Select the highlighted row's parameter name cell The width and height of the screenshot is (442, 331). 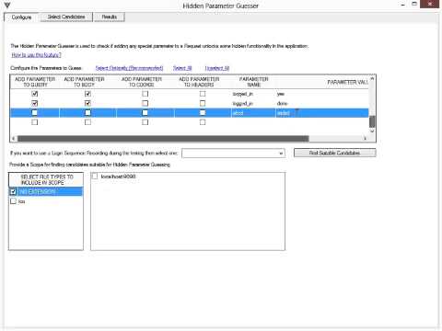pyautogui.click(x=253, y=113)
